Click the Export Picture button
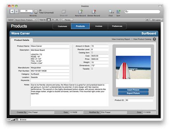Viewport: 170px width, 130px height. (133, 93)
